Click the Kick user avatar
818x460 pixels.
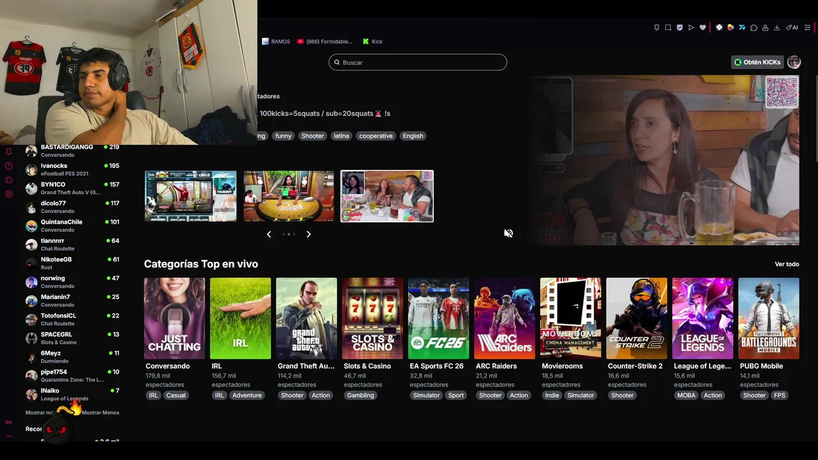point(794,62)
